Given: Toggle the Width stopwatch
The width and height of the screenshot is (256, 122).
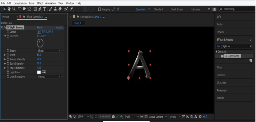Looking at the screenshot, I should pos(8,55).
